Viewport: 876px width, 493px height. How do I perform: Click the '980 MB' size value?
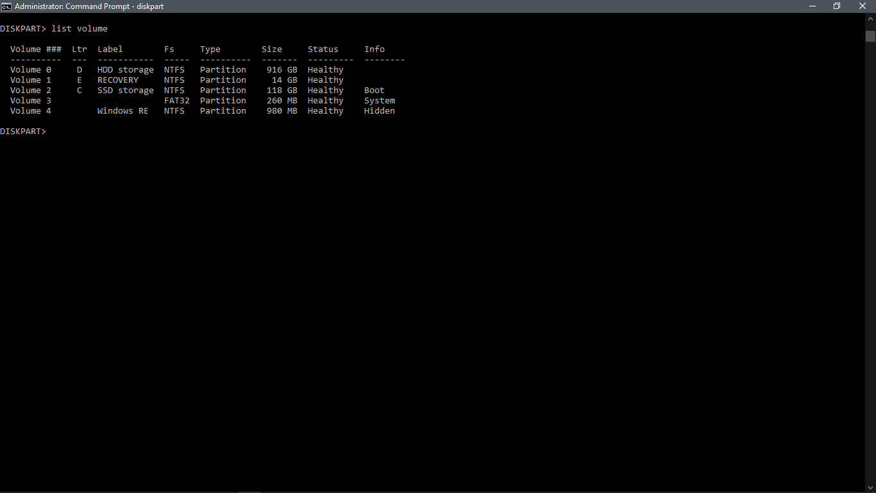(x=282, y=111)
